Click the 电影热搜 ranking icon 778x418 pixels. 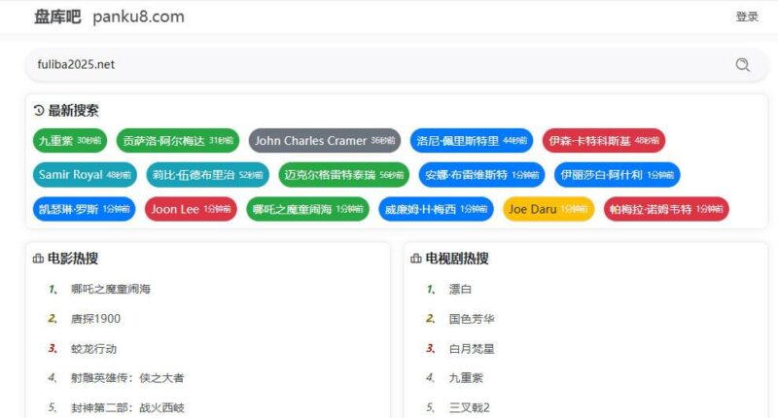[38, 259]
